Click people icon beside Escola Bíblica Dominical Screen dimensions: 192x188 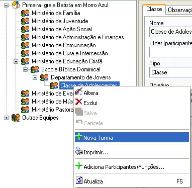[x=35, y=69]
